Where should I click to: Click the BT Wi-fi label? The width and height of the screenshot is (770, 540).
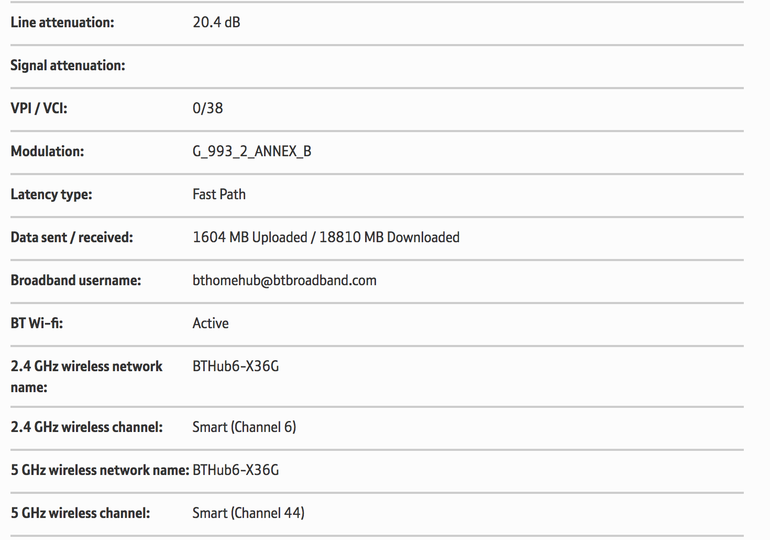tap(37, 323)
